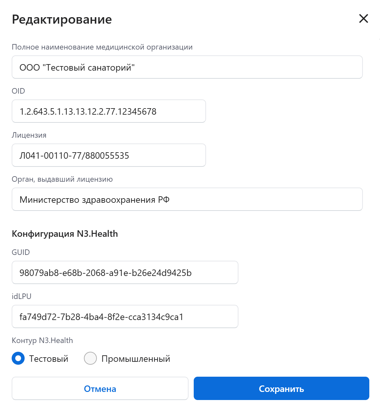Click the Лицензия field label

[x=29, y=135]
